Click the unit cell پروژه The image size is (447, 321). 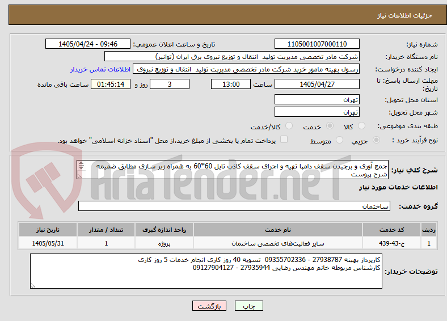click(164, 243)
